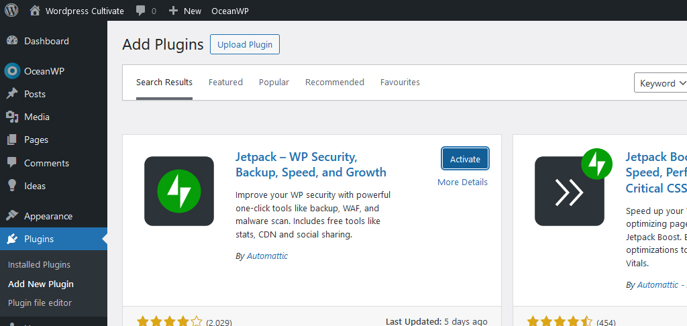Image resolution: width=687 pixels, height=326 pixels.
Task: Open Appearance menu in sidebar
Action: (x=48, y=217)
